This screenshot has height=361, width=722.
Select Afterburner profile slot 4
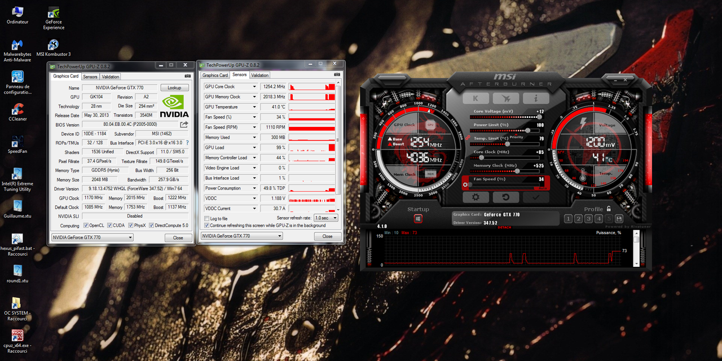click(598, 218)
